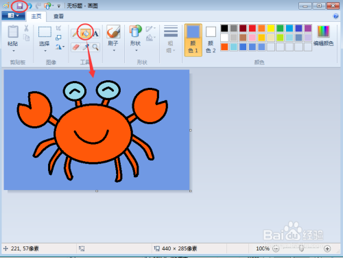Expand the 粘贴 dropdown arrow
Screen dimensions: 343x258
pos(13,51)
